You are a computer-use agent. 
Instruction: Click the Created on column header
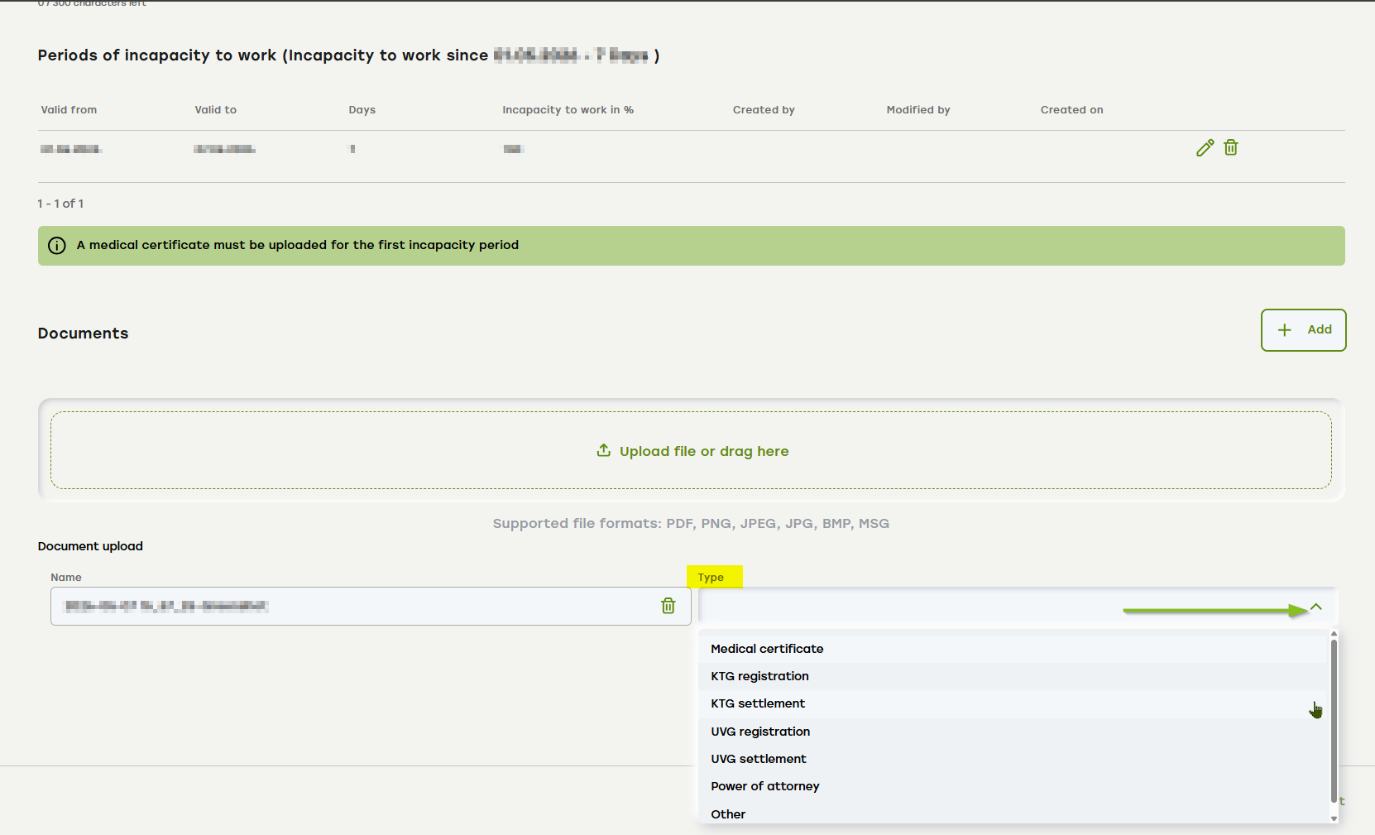point(1071,110)
